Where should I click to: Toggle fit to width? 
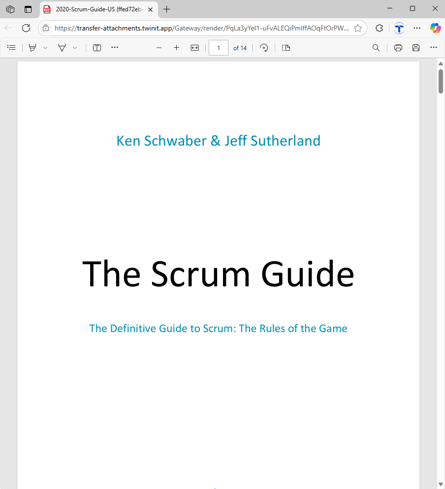pos(195,48)
